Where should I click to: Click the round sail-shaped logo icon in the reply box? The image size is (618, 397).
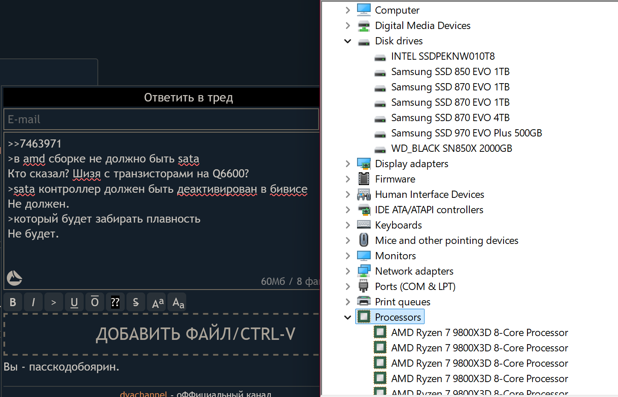tap(15, 278)
